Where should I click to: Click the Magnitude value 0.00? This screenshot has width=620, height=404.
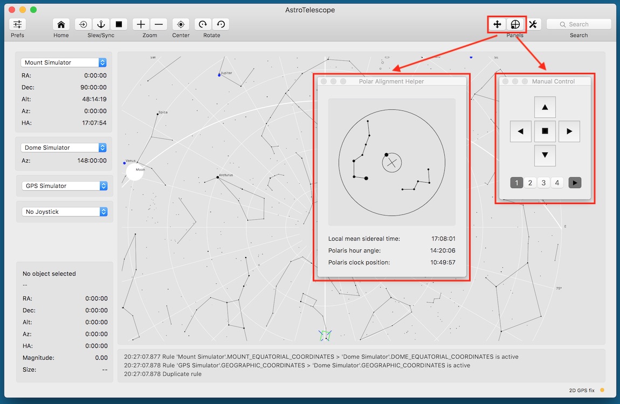[101, 358]
